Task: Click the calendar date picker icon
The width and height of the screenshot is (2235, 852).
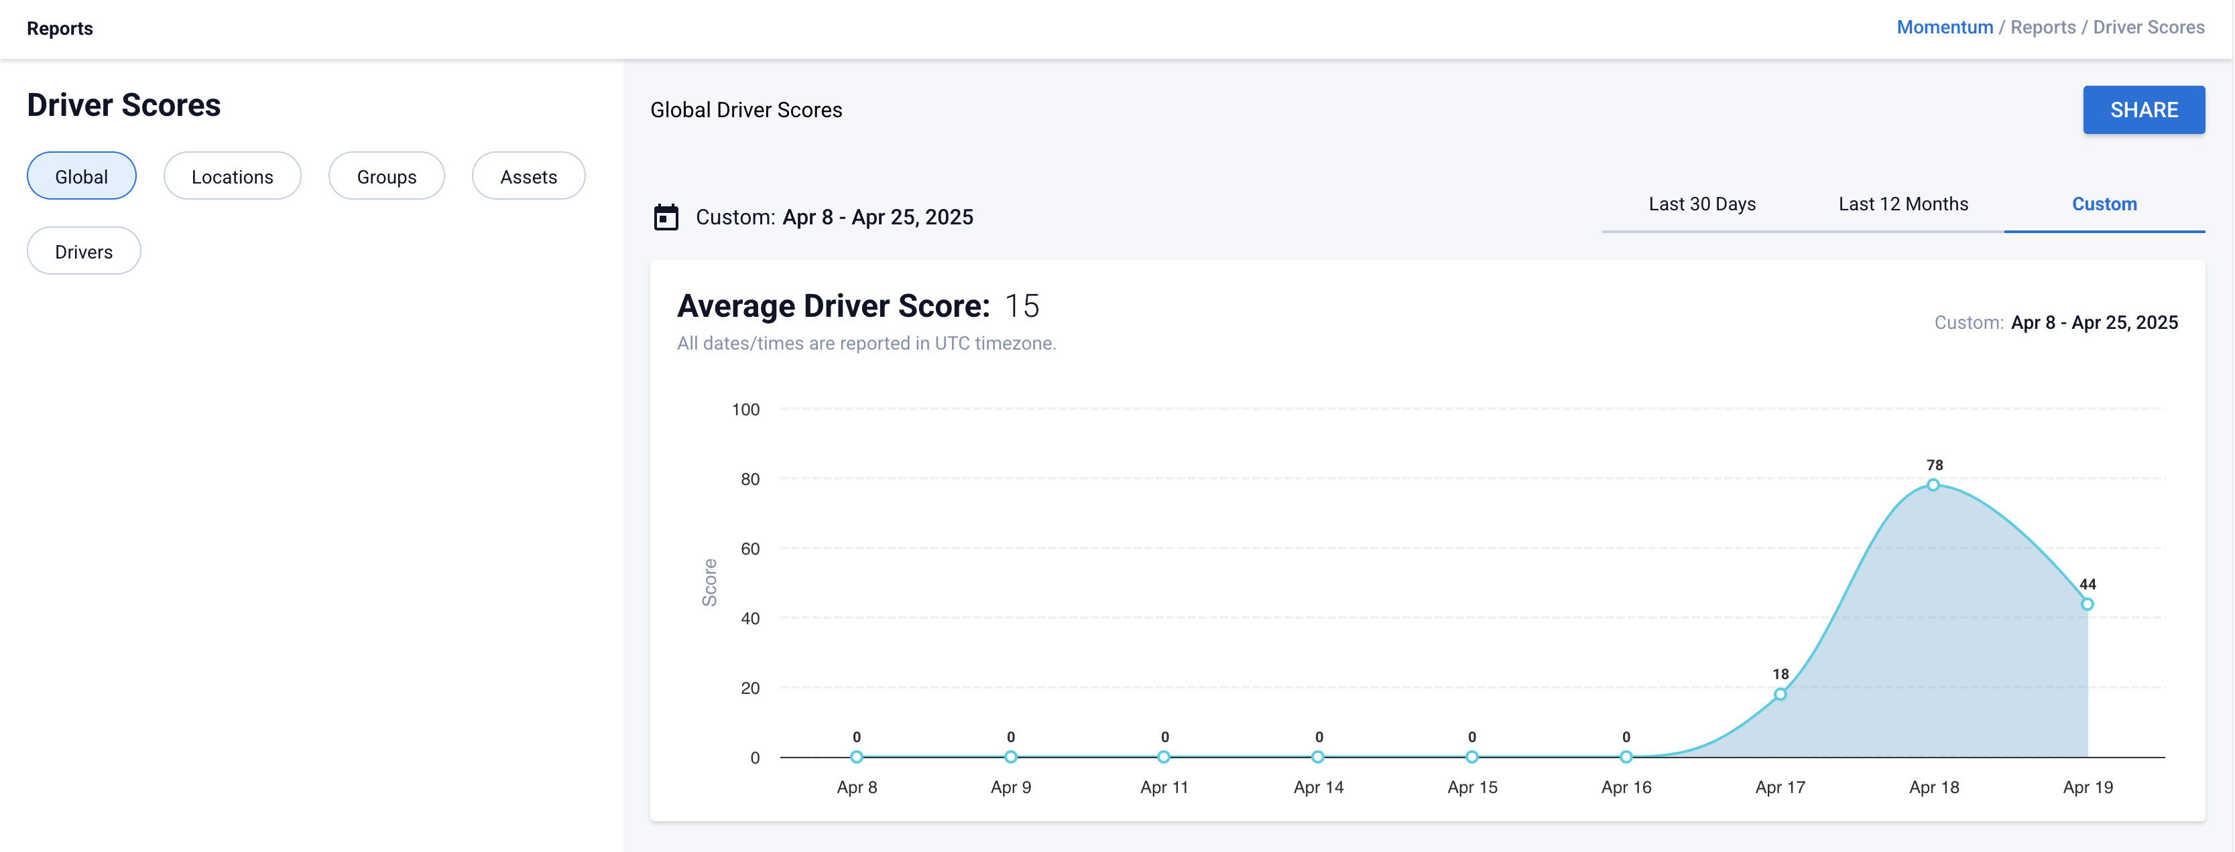Action: click(x=666, y=216)
